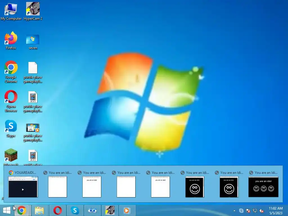Open the clock showing 11:02 AM
Image resolution: width=288 pixels, height=216 pixels.
pos(276,211)
